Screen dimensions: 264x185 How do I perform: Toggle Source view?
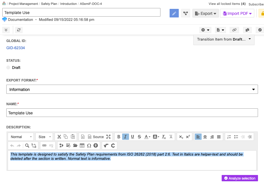(x=96, y=137)
